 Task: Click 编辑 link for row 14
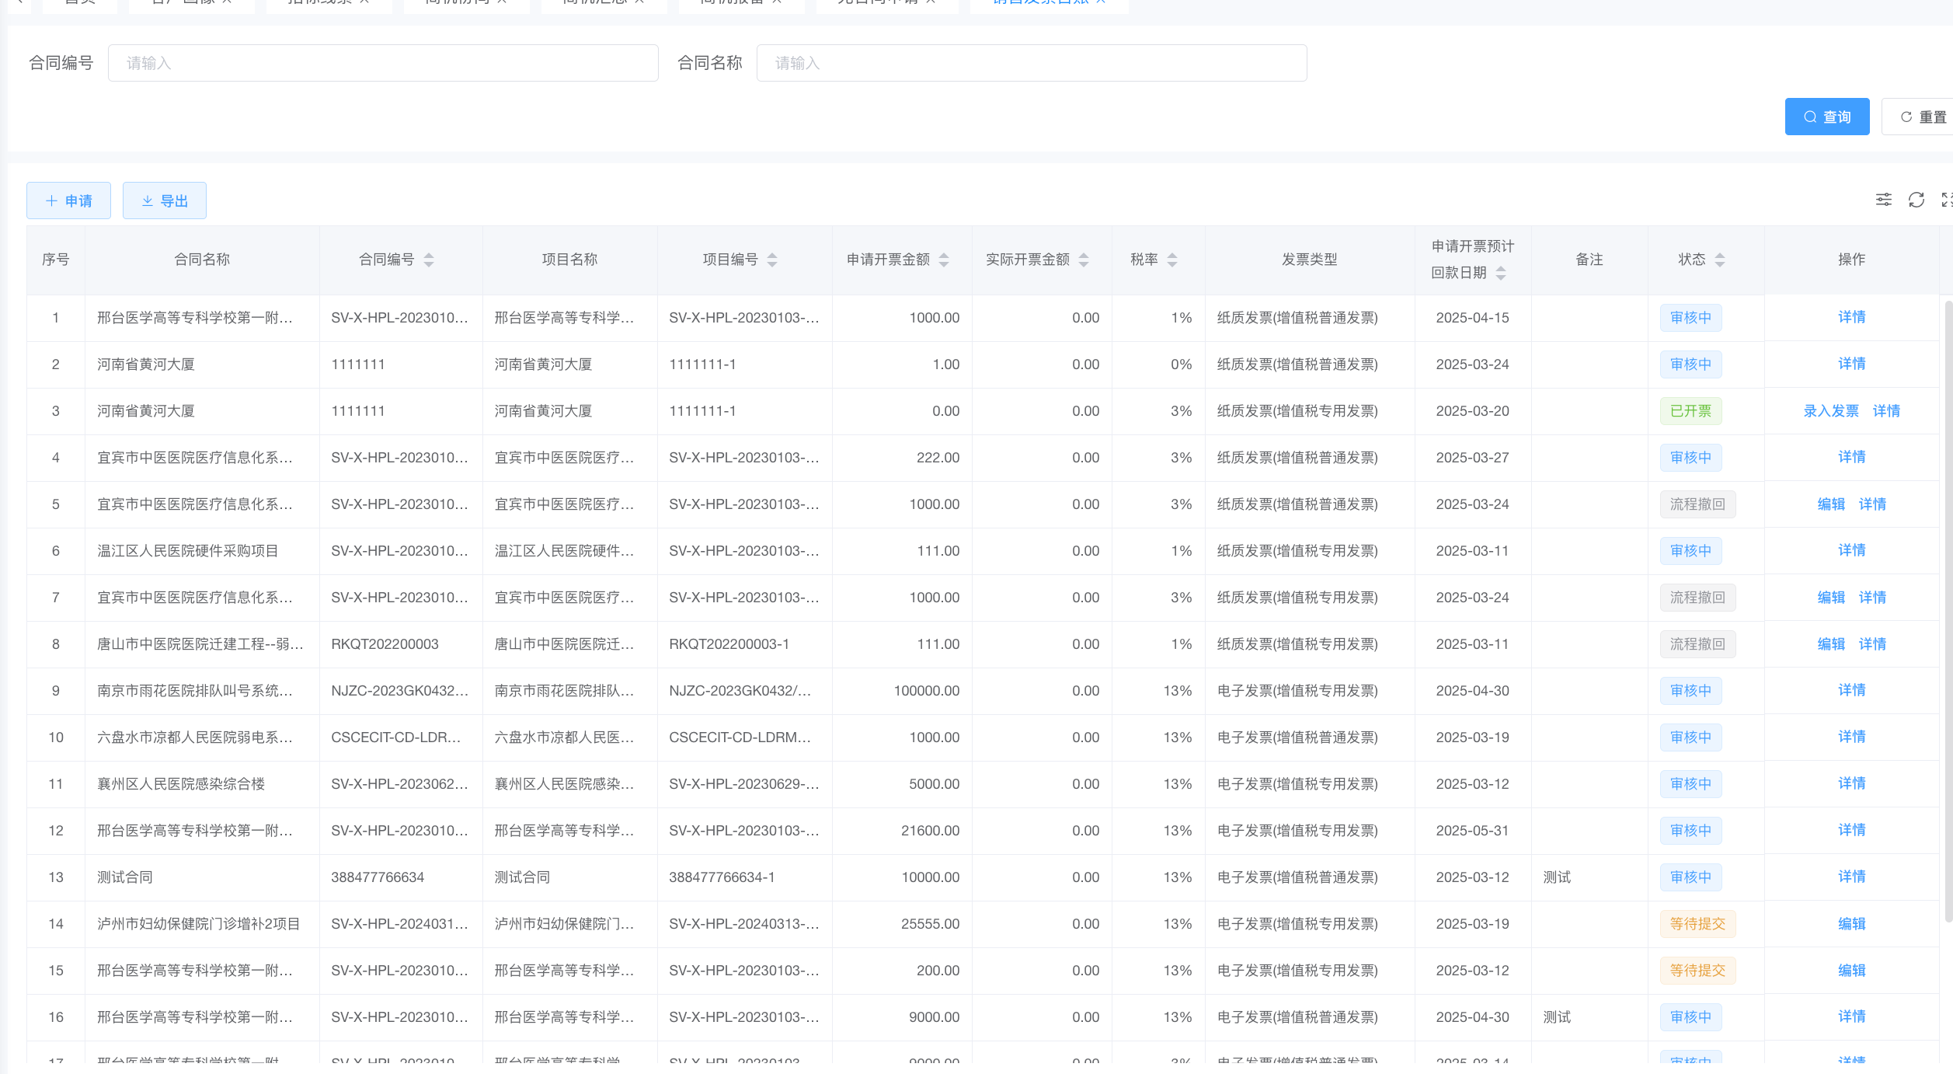coord(1851,923)
